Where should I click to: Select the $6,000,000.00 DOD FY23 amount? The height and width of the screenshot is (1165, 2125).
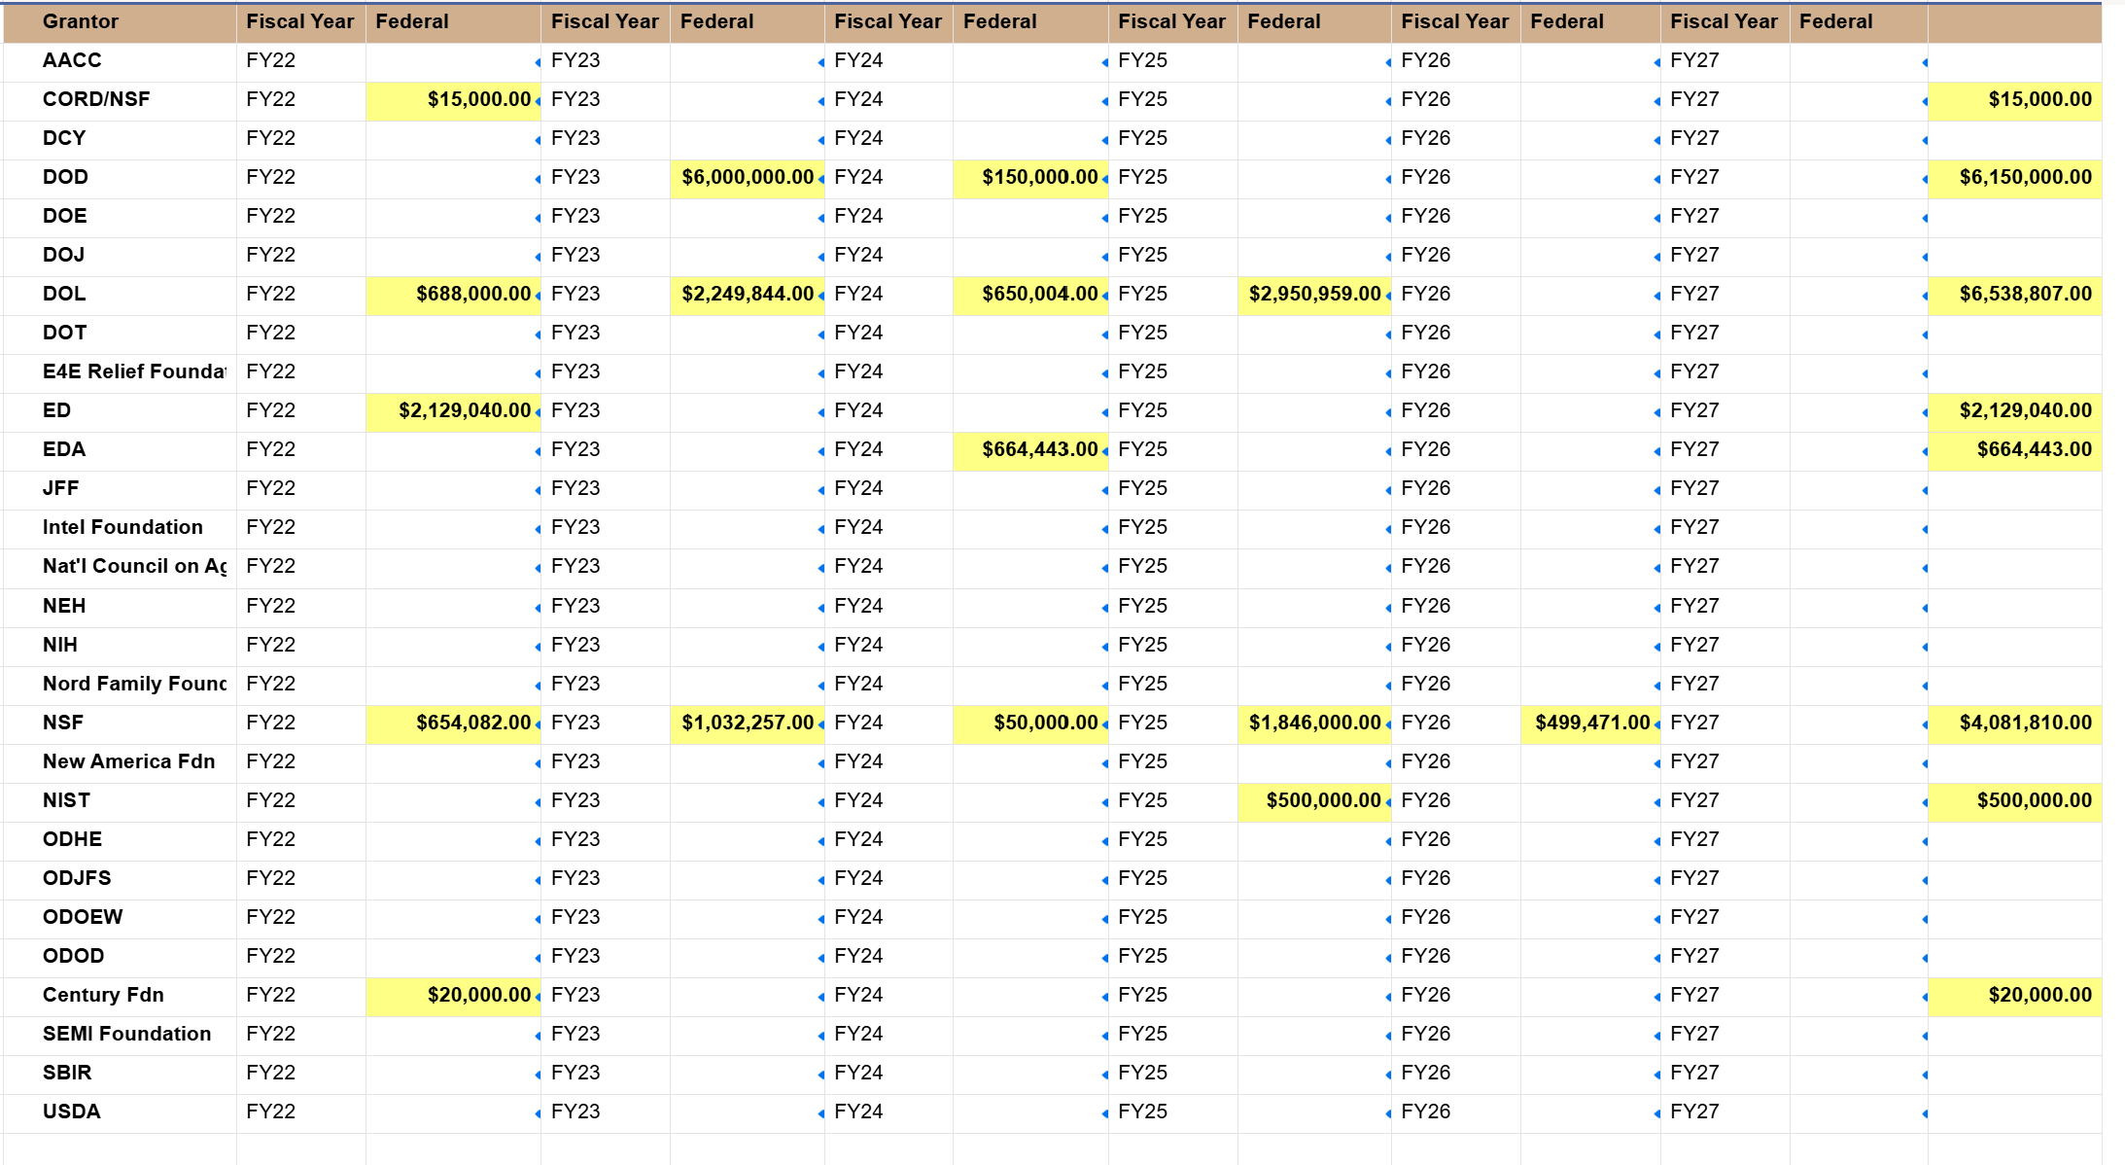(747, 178)
